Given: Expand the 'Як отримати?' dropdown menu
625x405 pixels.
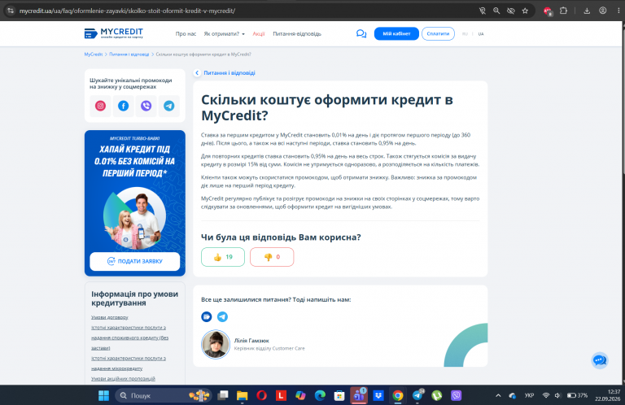Looking at the screenshot, I should 225,34.
